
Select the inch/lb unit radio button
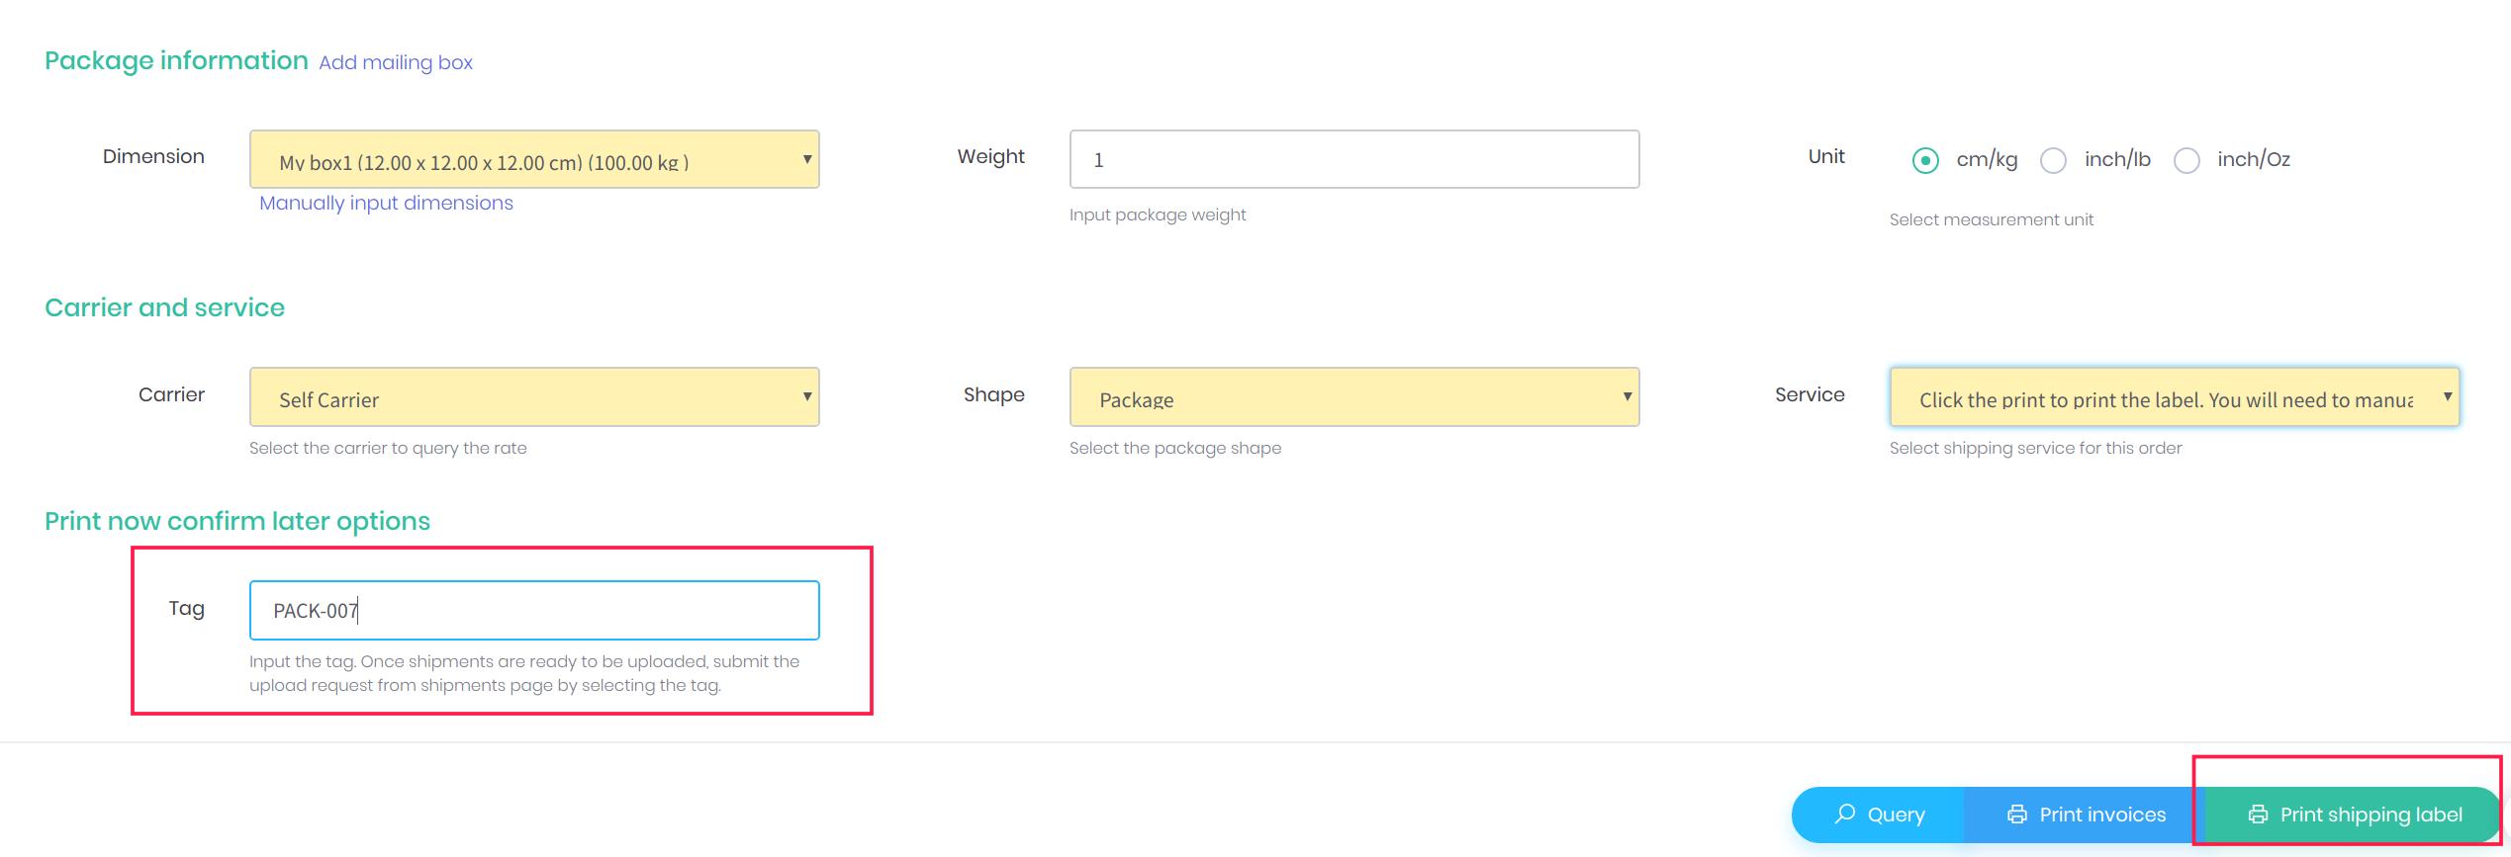pyautogui.click(x=2054, y=160)
